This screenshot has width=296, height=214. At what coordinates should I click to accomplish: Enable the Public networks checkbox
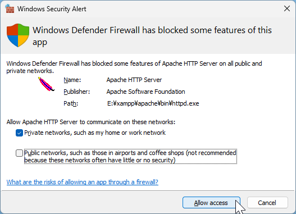point(19,153)
